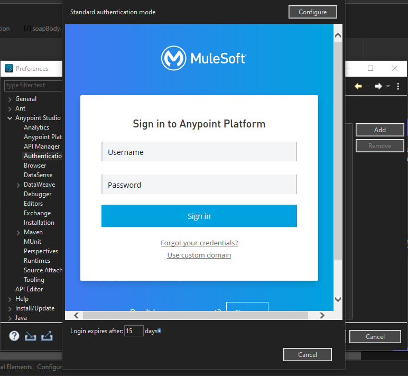
Task: Open Forgot your credentials link
Action: 199,243
